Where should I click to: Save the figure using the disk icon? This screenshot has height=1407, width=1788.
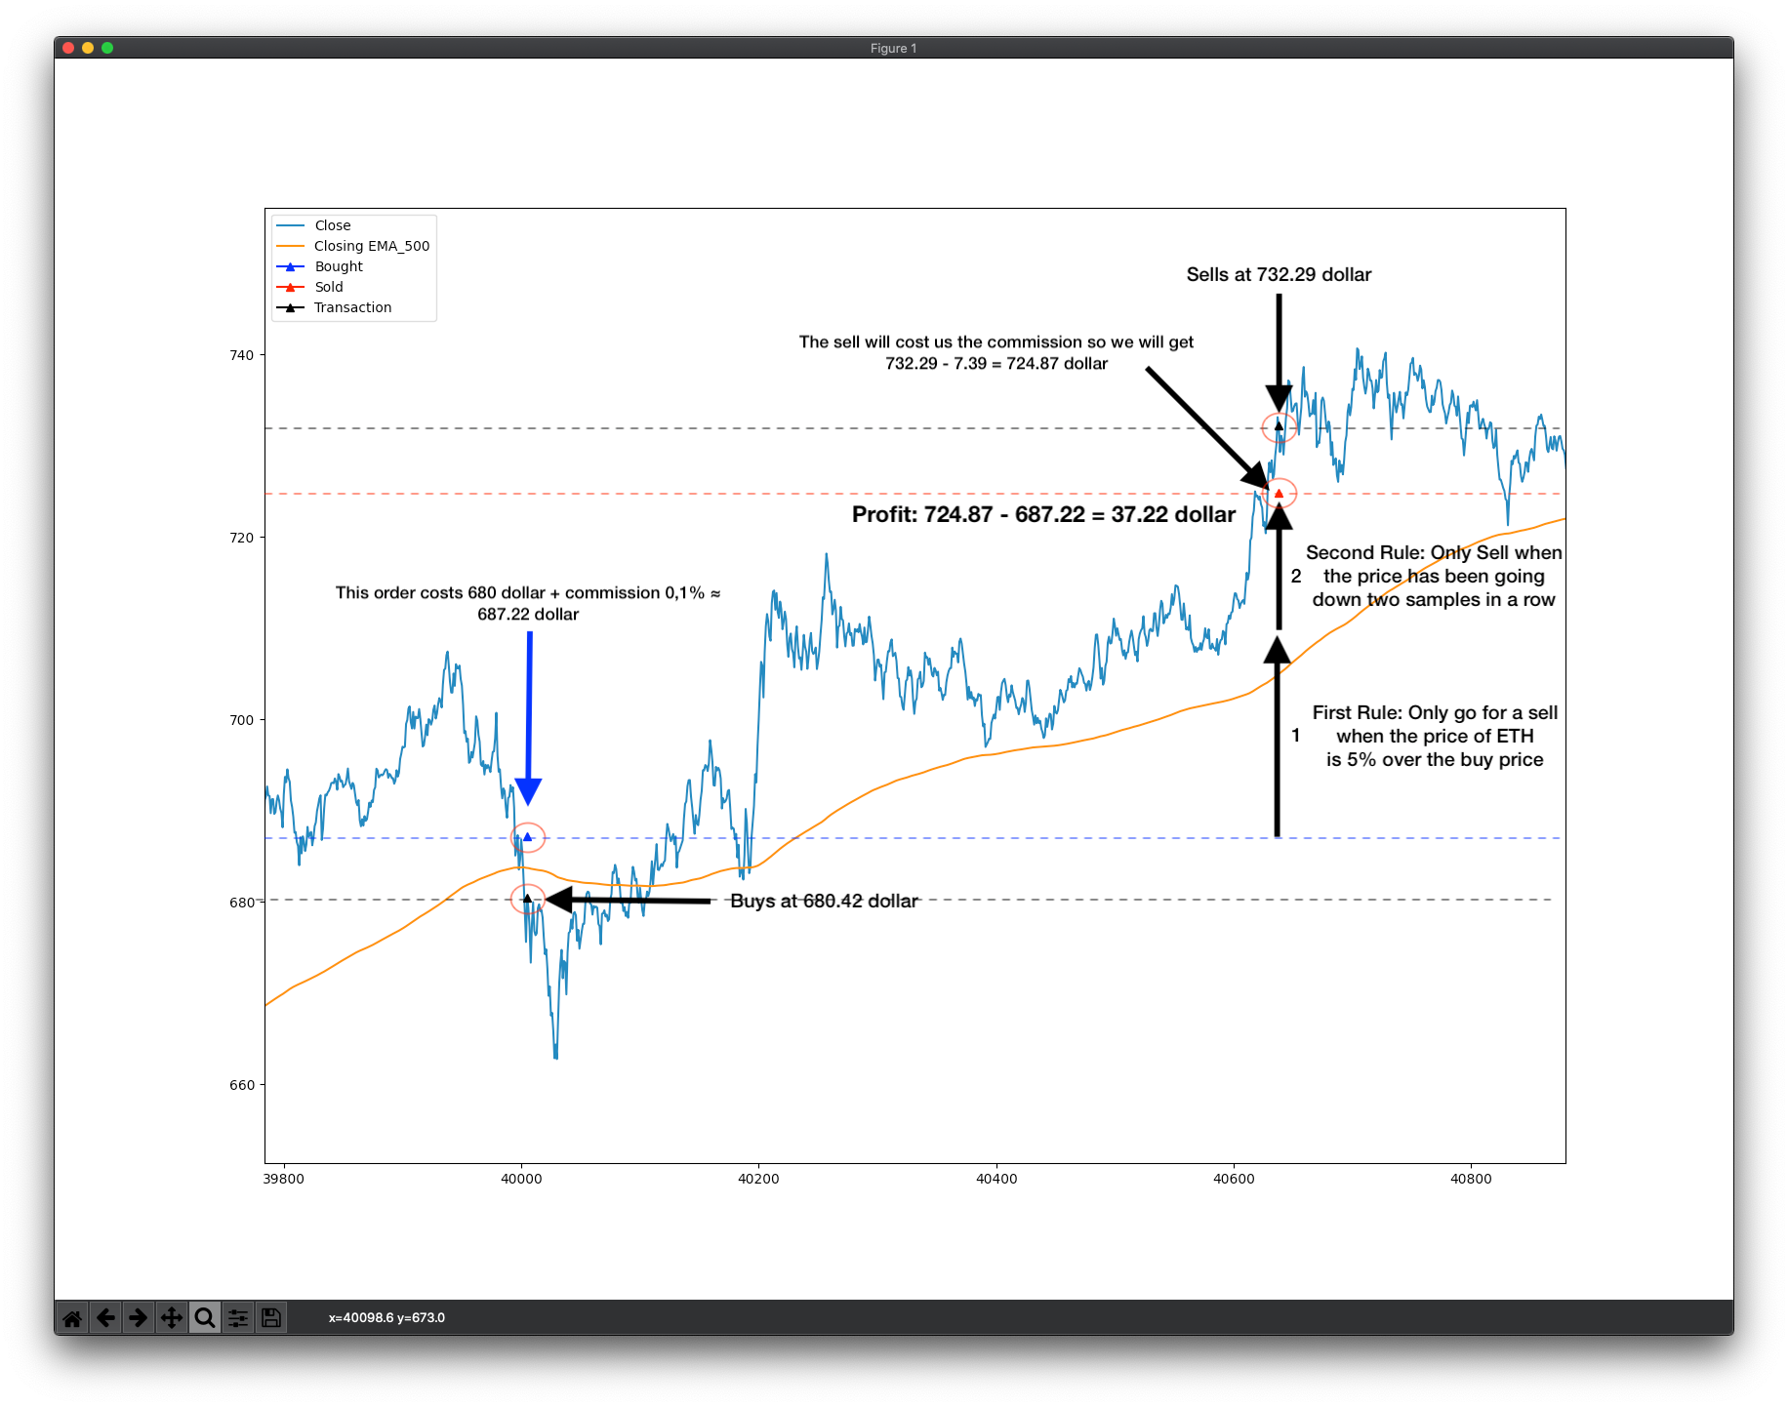pyautogui.click(x=270, y=1317)
